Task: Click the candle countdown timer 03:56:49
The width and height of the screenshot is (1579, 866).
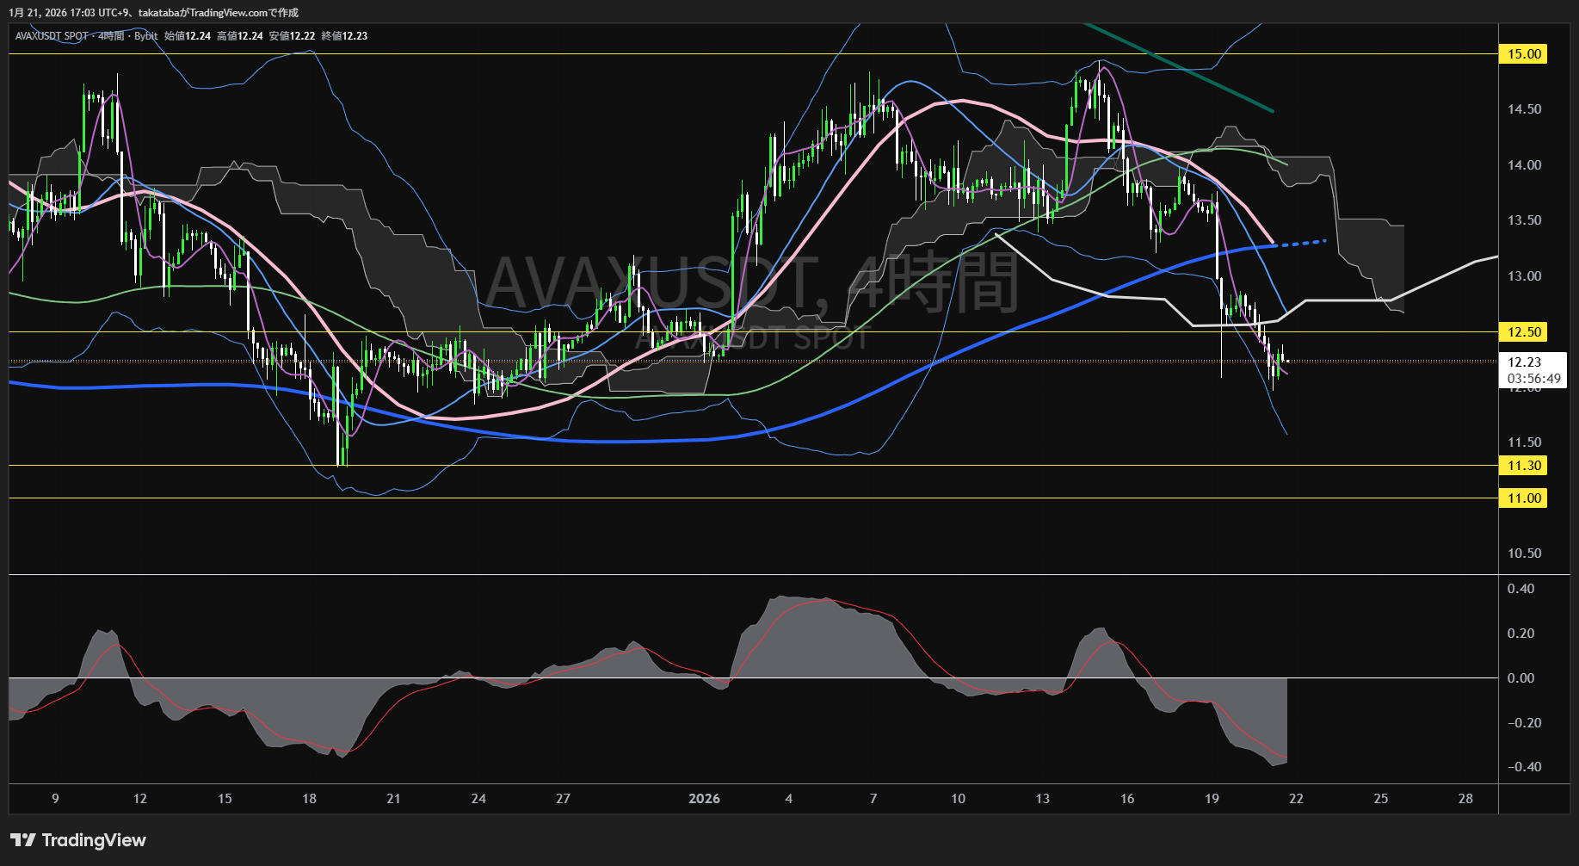Action: pos(1533,379)
